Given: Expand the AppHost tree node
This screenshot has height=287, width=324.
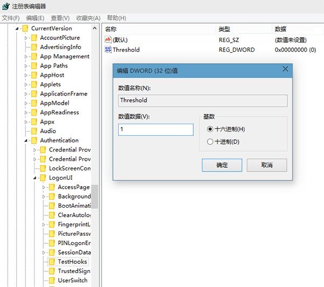Looking at the screenshot, I should (26, 76).
